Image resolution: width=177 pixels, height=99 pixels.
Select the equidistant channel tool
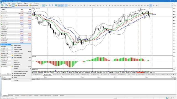click(81, 5)
